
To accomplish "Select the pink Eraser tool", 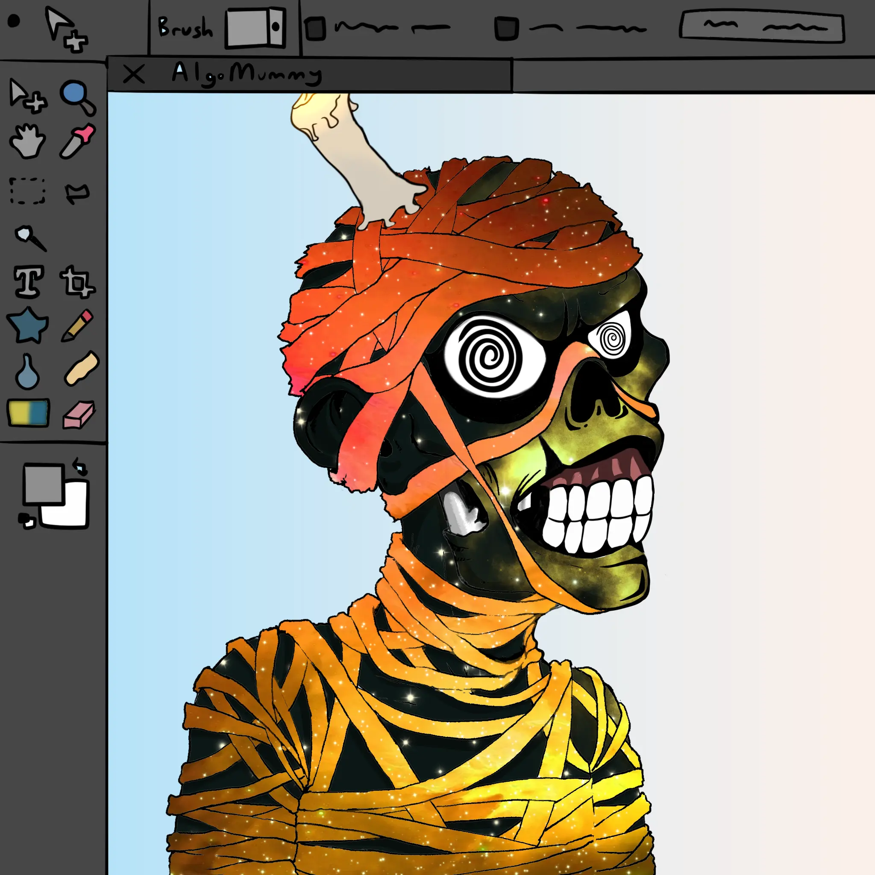I will [x=78, y=415].
